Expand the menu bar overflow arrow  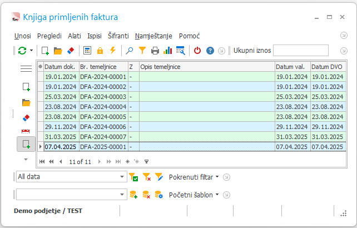[x=344, y=36]
